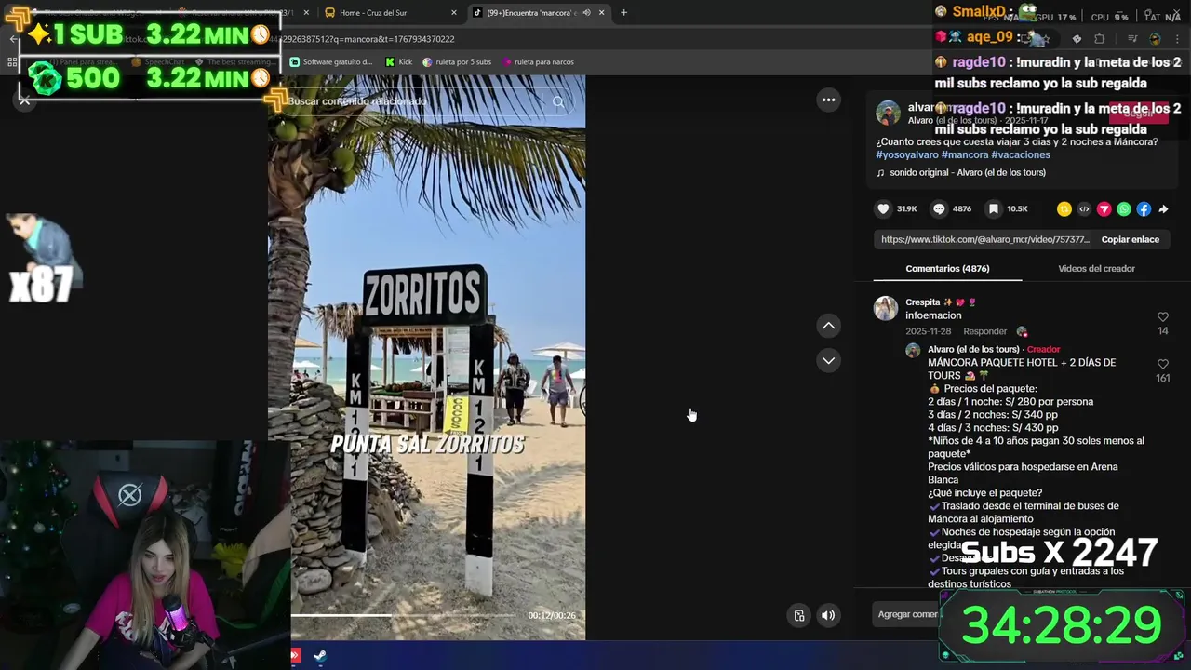1191x670 pixels.
Task: Click the search magnifier in the video
Action: coord(558,101)
